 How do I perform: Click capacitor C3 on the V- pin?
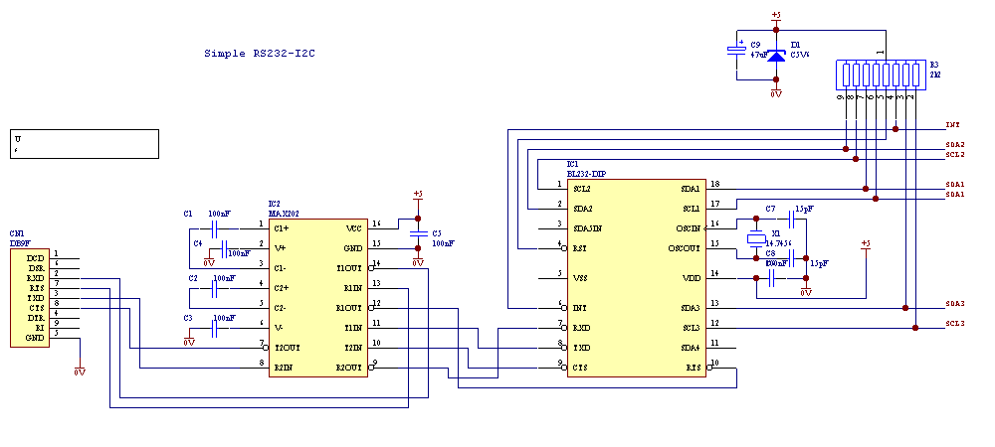(x=215, y=327)
